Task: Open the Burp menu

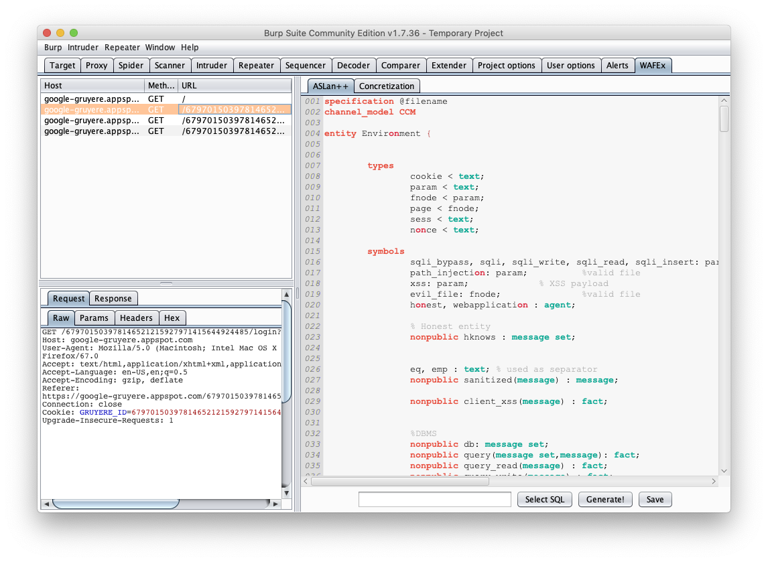Action: coord(53,48)
